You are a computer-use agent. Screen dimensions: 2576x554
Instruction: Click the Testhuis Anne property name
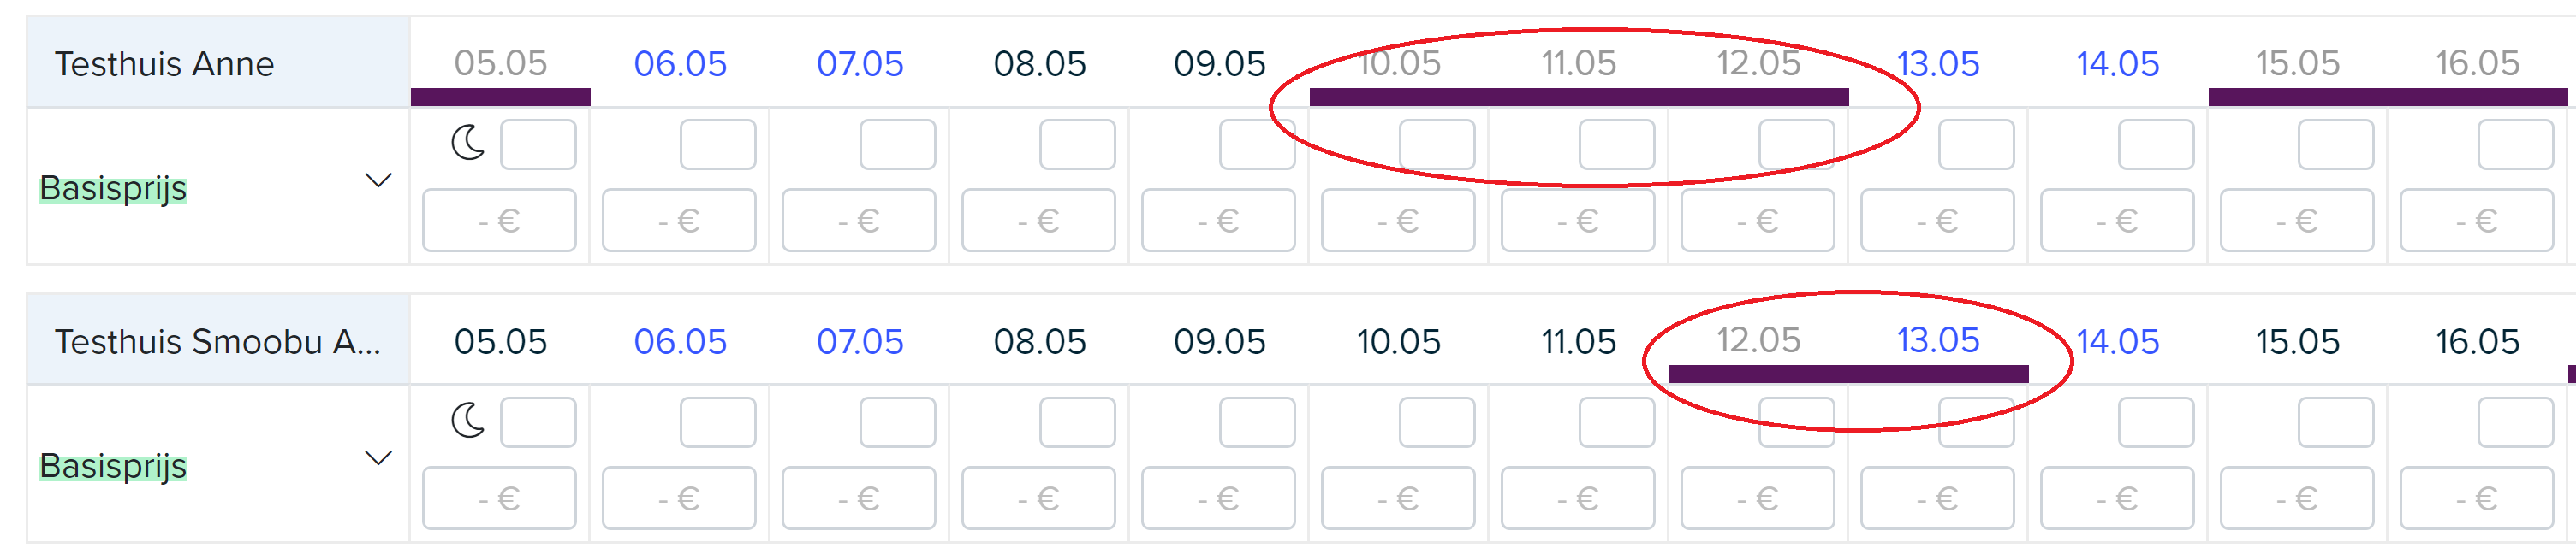pyautogui.click(x=164, y=64)
